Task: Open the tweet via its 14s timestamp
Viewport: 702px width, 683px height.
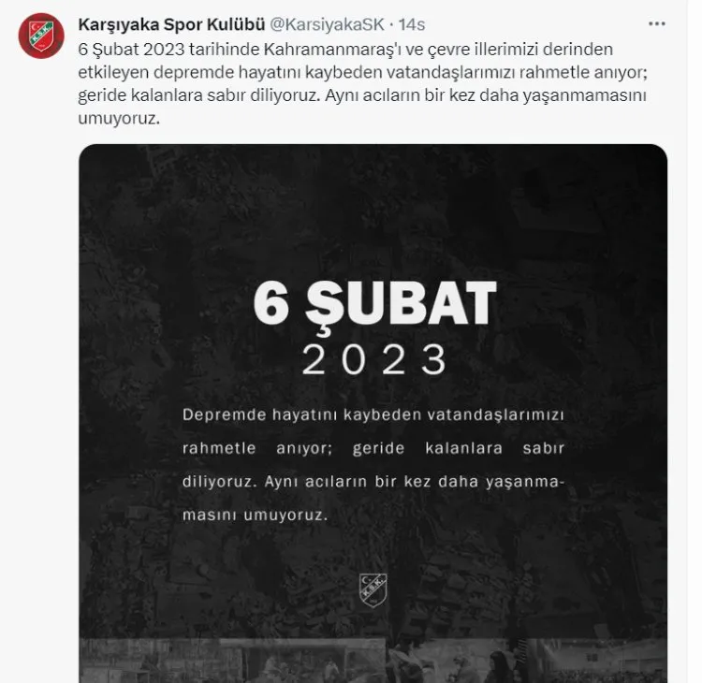Action: (412, 24)
